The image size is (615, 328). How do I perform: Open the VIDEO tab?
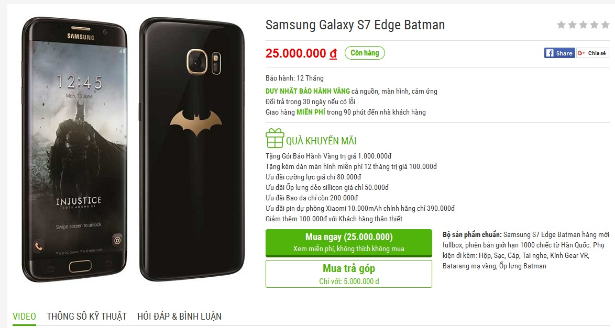pos(25,316)
